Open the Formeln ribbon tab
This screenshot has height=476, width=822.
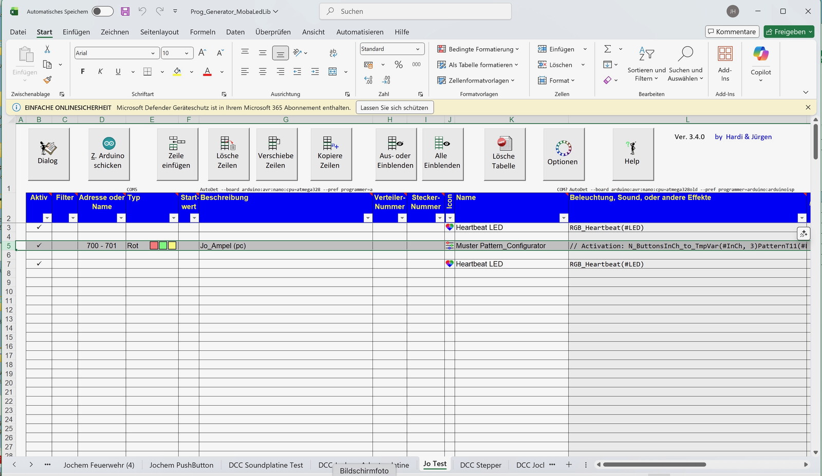(202, 32)
